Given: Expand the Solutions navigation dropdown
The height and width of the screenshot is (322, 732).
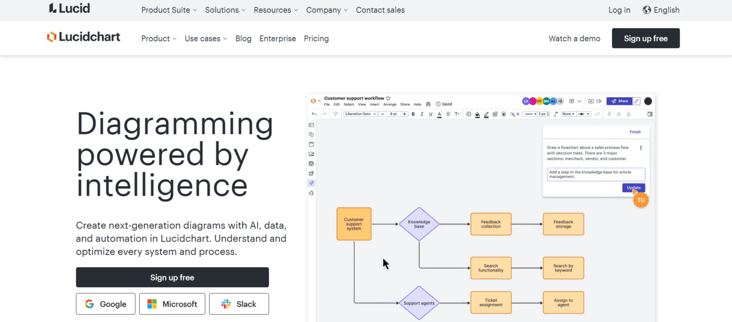Looking at the screenshot, I should [x=222, y=10].
